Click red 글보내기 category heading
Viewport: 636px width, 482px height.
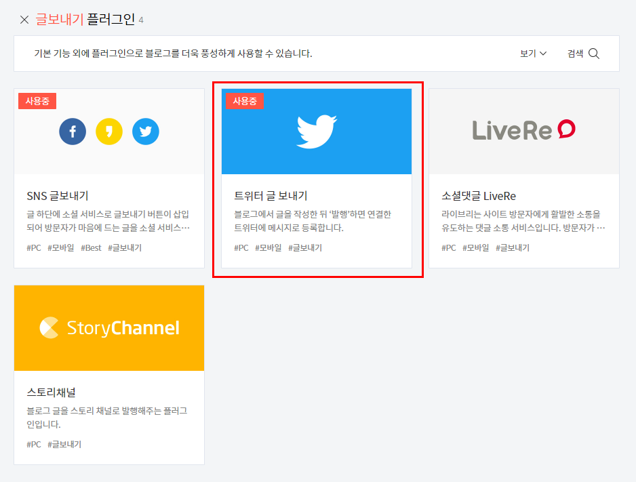[60, 19]
